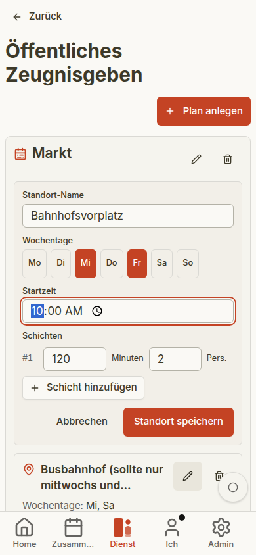Focus shift #1 minutes field showing 120
This screenshot has width=256, height=555.
75,359
